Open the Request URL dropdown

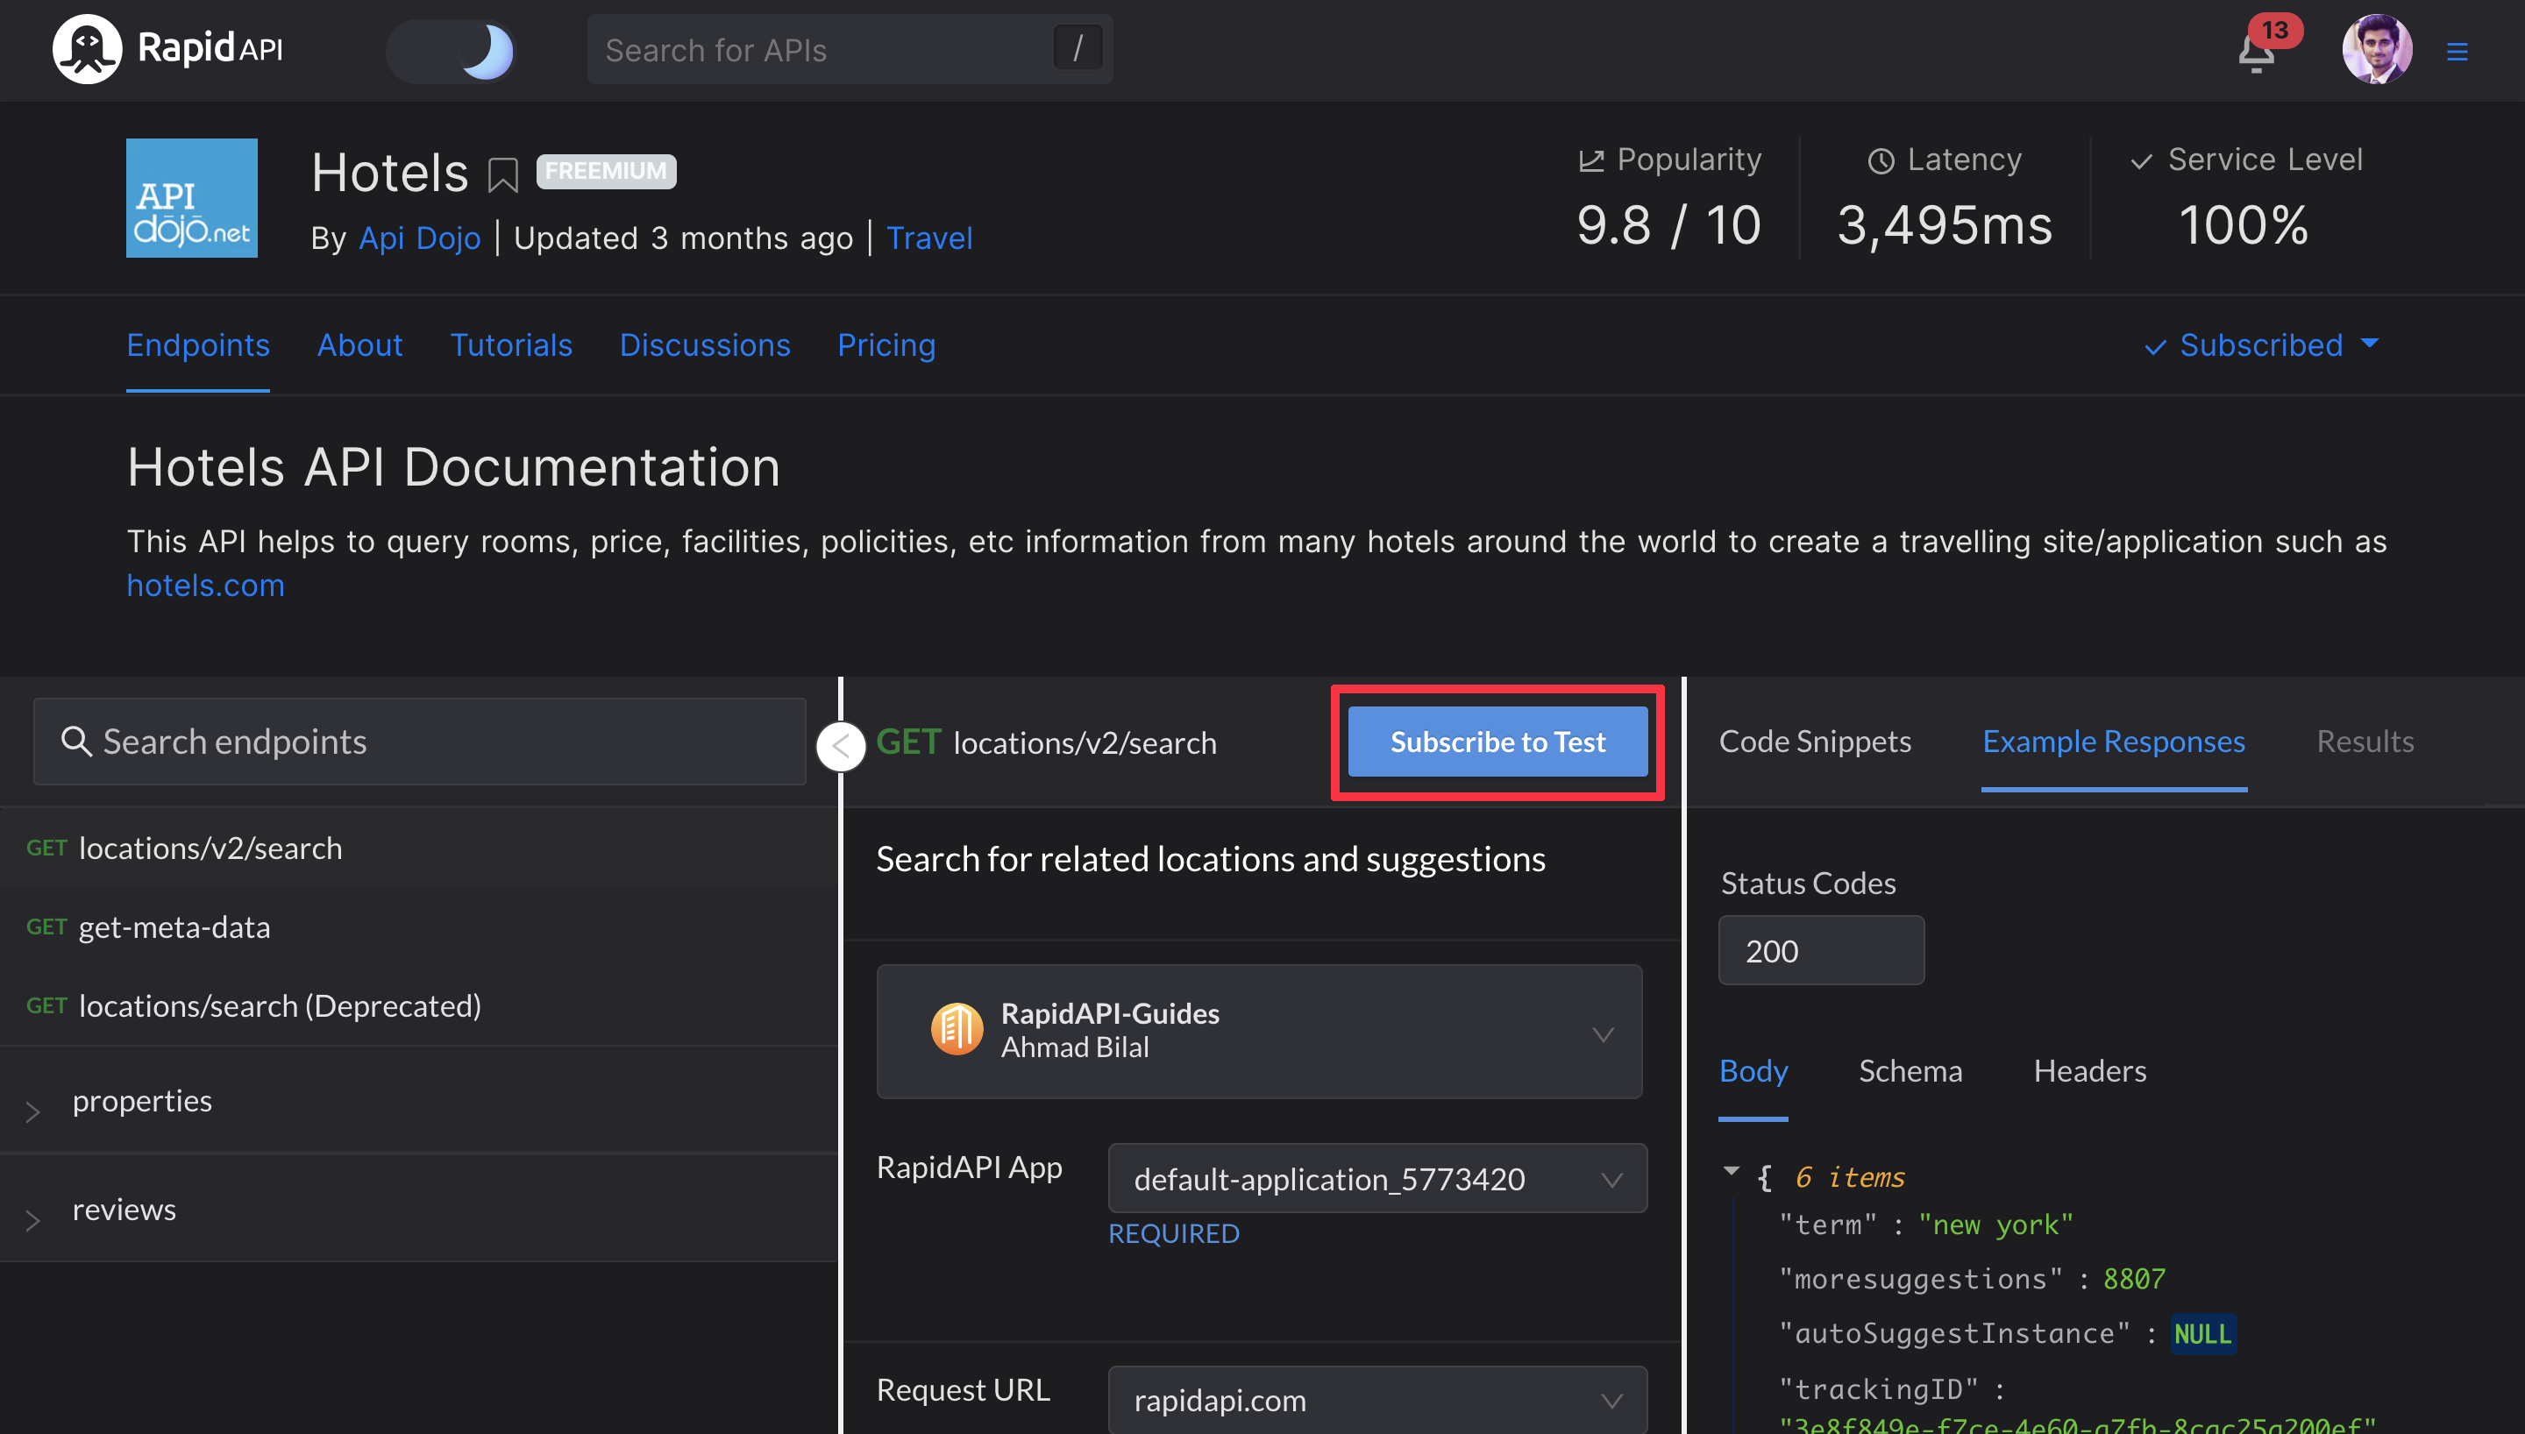[x=1376, y=1401]
